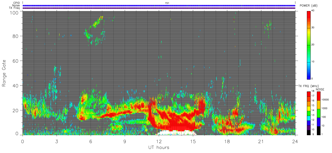Click the 10000 tick on the NOISE colorbar
This screenshot has height=153, width=332.
point(325,99)
